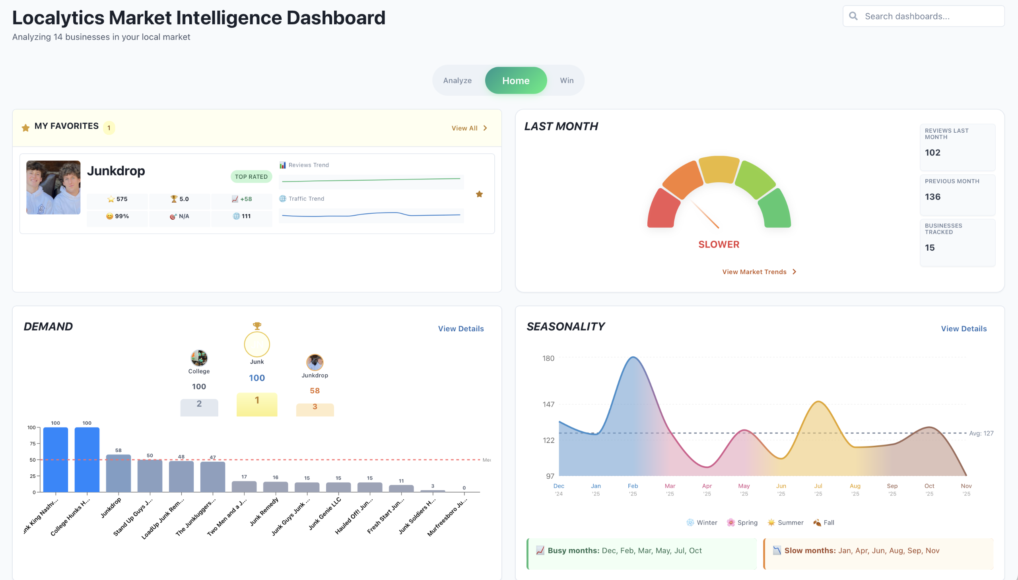1018x580 pixels.
Task: Toggle the Winter season filter
Action: point(702,522)
